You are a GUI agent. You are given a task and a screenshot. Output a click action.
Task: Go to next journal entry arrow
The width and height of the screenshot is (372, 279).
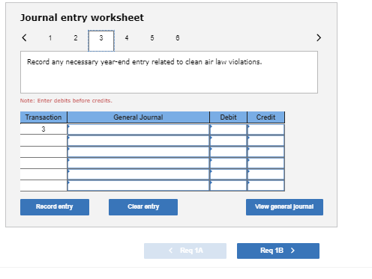click(x=319, y=38)
